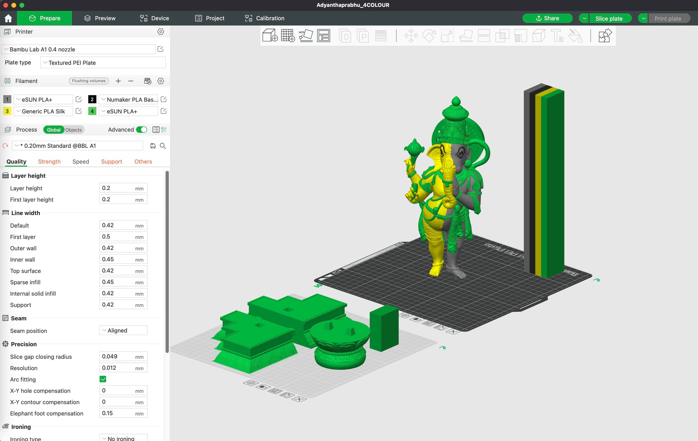Open the Plate type dropdown
The width and height of the screenshot is (698, 441).
coord(103,63)
